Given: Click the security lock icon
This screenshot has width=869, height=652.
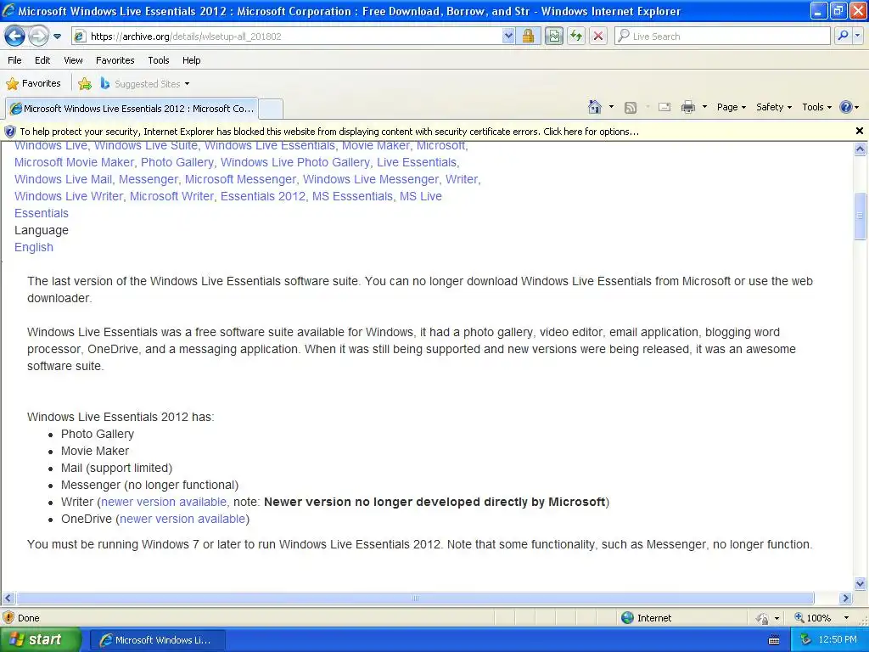Looking at the screenshot, I should (528, 37).
